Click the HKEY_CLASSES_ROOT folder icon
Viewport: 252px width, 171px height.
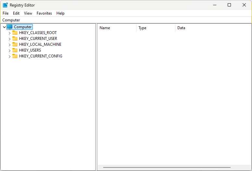tap(15, 33)
